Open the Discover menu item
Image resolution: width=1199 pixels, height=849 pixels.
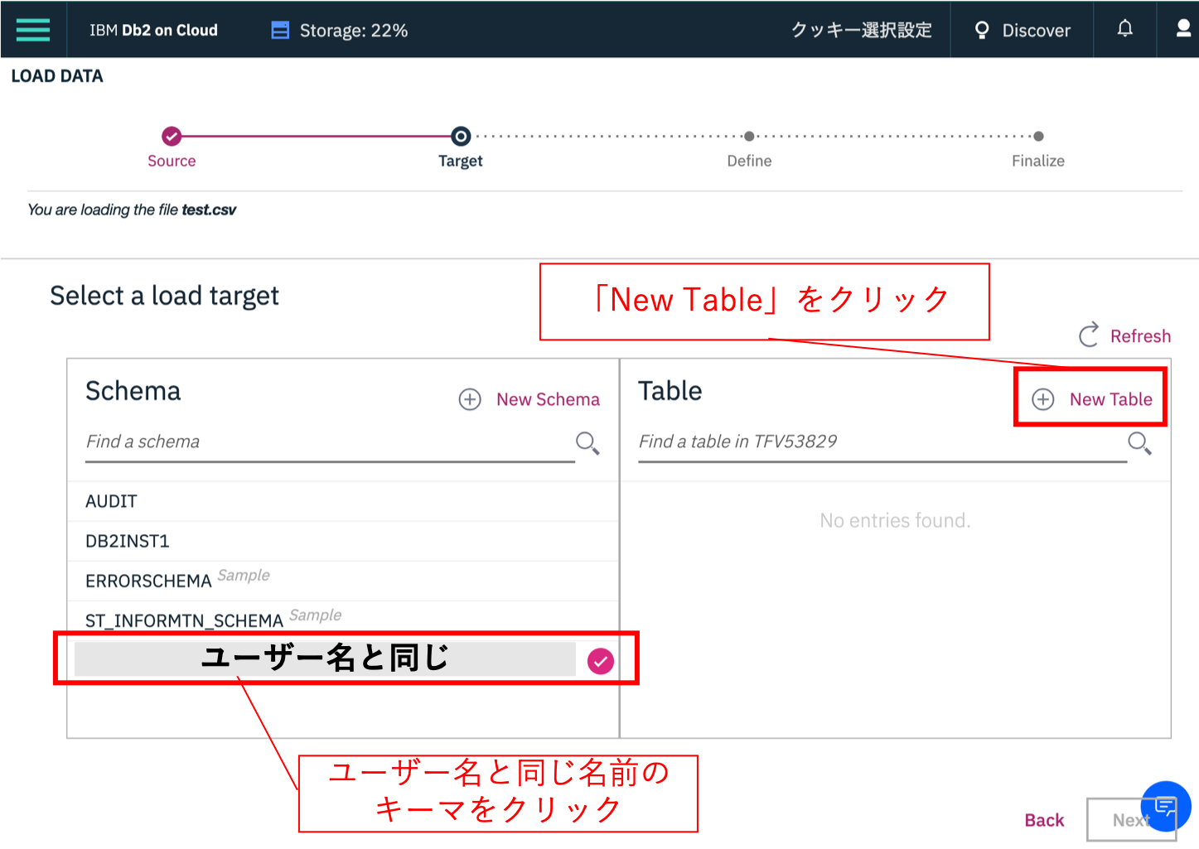1022,29
